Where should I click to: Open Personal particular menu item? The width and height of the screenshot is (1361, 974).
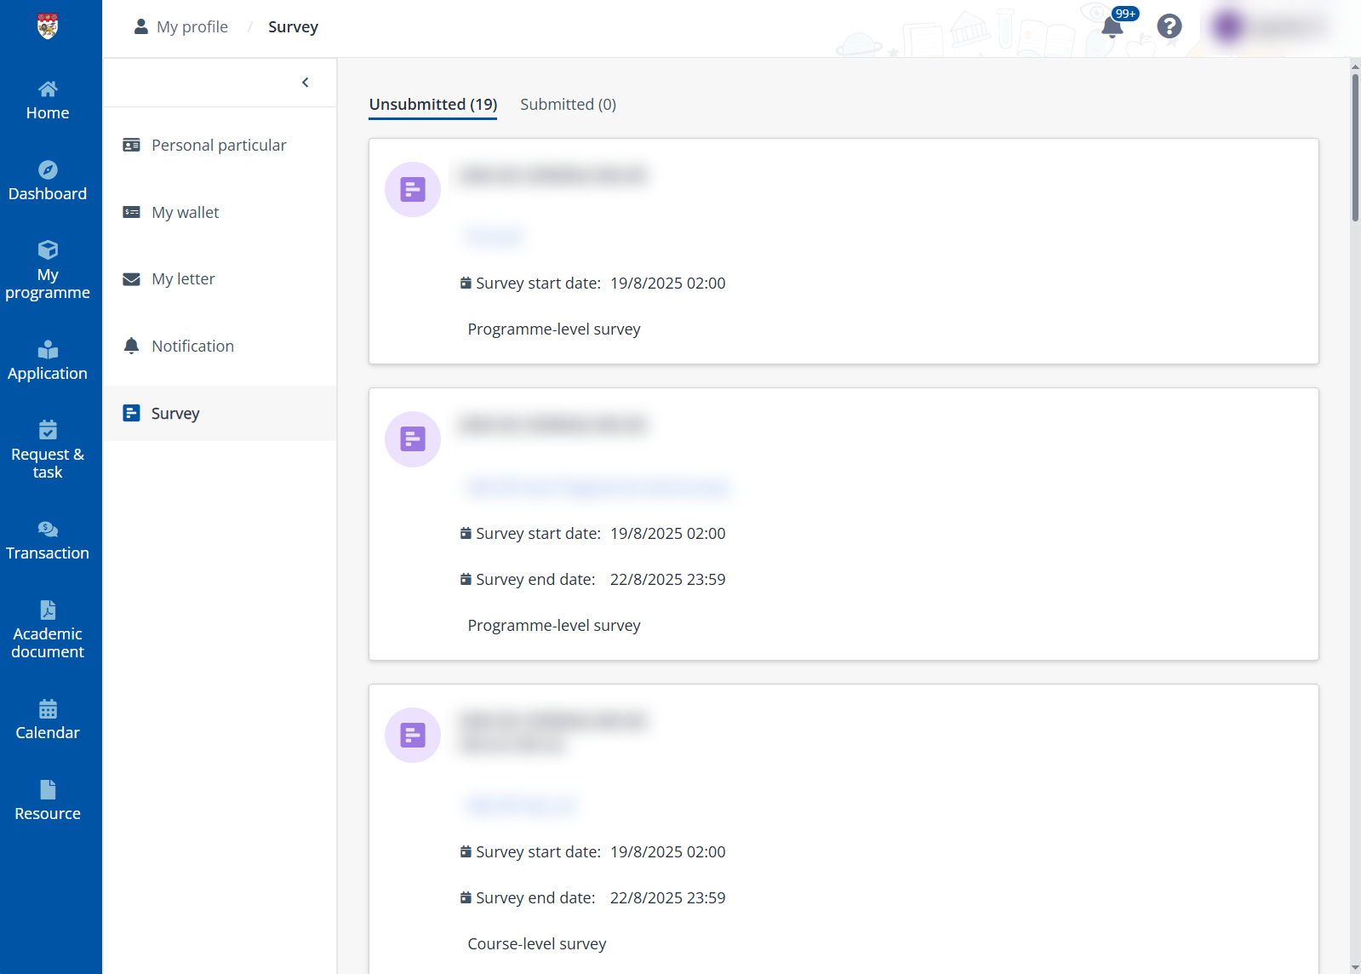[x=219, y=146]
